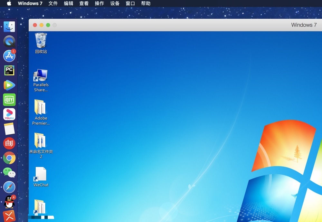Open the App Store in the Dock
The image size is (322, 222).
point(9,56)
